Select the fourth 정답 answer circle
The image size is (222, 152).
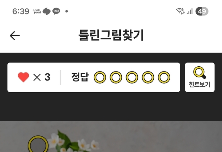(x=148, y=77)
